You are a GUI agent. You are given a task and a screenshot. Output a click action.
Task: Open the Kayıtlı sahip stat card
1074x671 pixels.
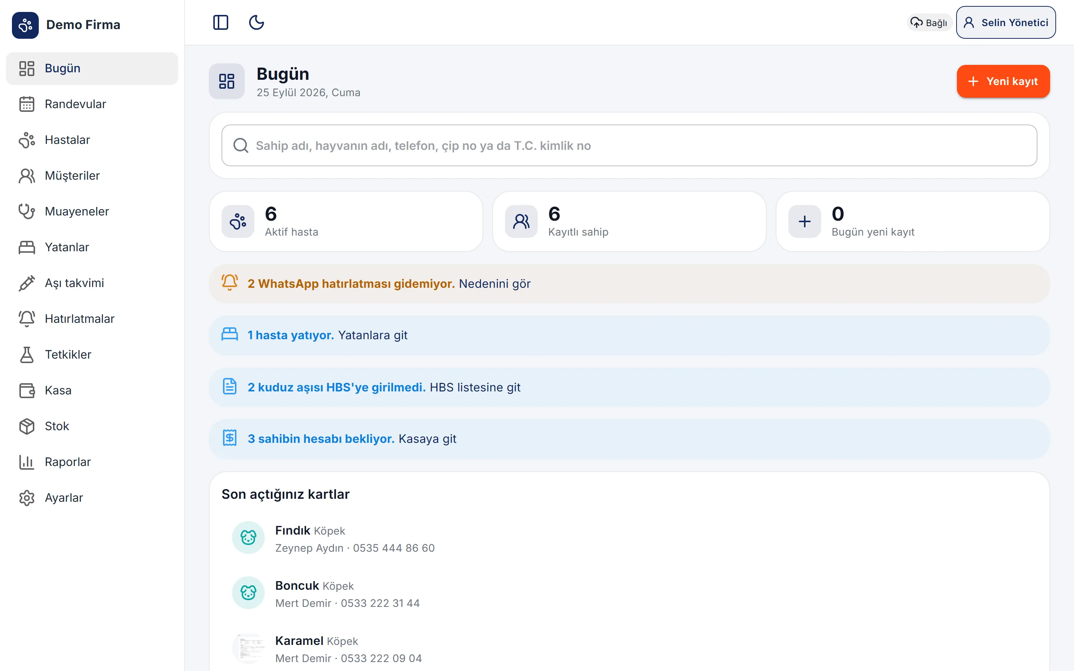(x=629, y=221)
